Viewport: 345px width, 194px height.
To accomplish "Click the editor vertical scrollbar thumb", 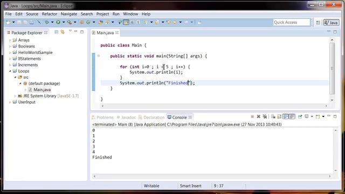I will click(x=332, y=68).
